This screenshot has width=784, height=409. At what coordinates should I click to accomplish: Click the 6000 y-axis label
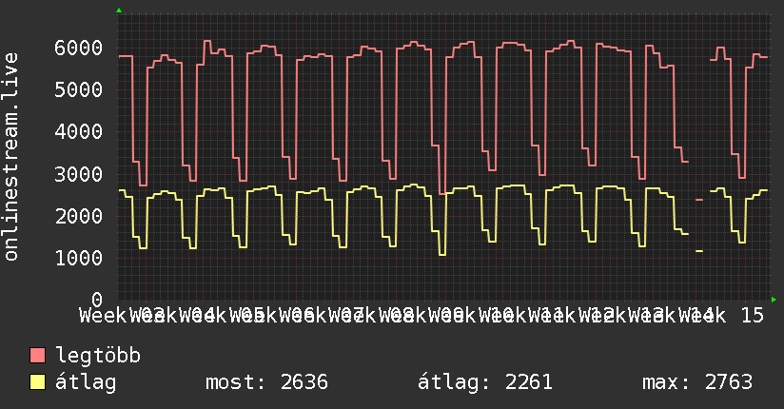click(79, 48)
